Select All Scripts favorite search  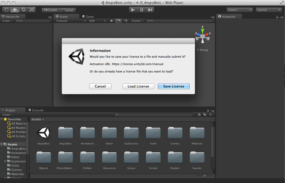(x=17, y=136)
